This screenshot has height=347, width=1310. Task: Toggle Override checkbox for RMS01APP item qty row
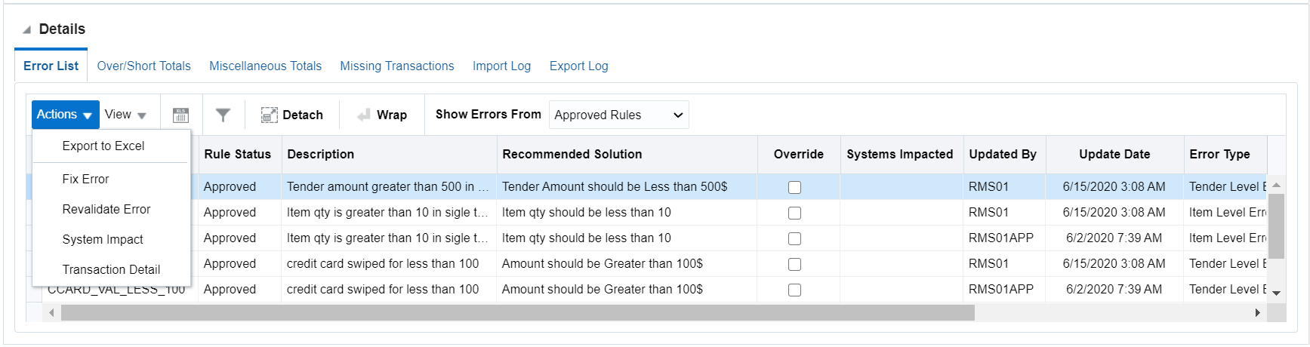click(x=794, y=238)
